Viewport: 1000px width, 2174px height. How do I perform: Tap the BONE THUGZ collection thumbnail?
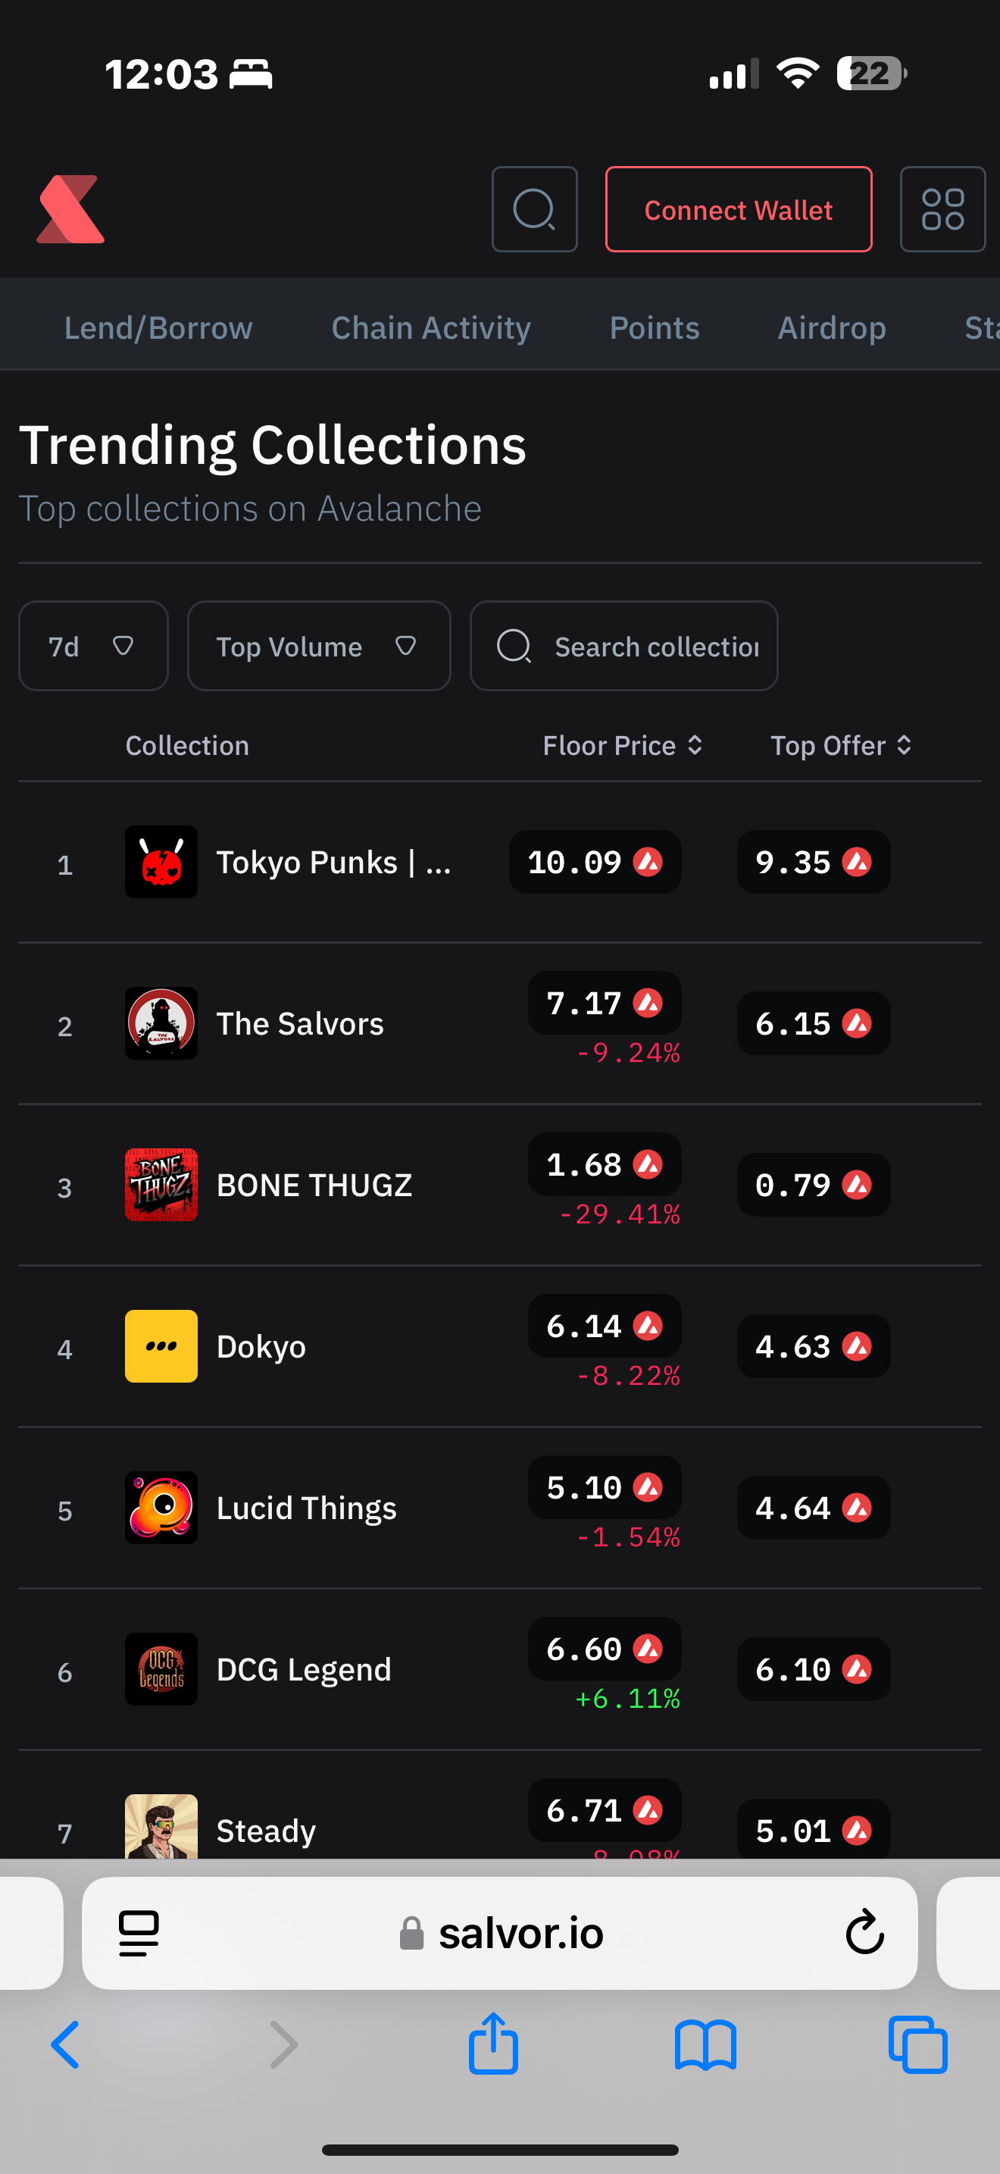[x=161, y=1185]
